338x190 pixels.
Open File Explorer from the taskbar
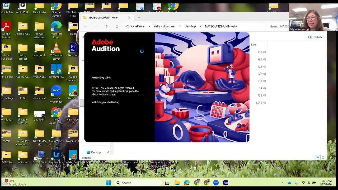point(177,183)
